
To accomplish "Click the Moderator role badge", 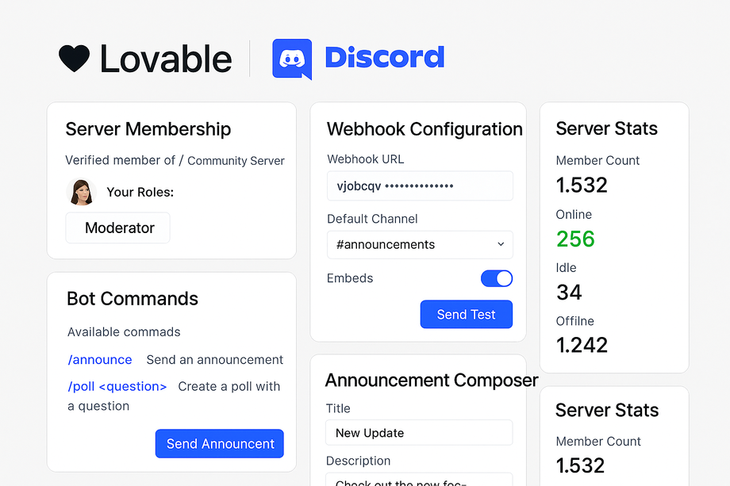I will (x=117, y=228).
